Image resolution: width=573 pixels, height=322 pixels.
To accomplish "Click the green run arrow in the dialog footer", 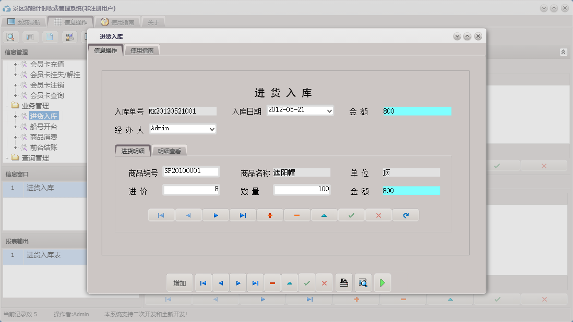I will click(x=383, y=282).
